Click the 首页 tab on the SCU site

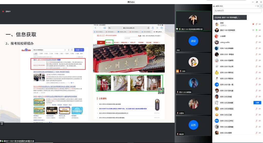[x=101, y=42]
